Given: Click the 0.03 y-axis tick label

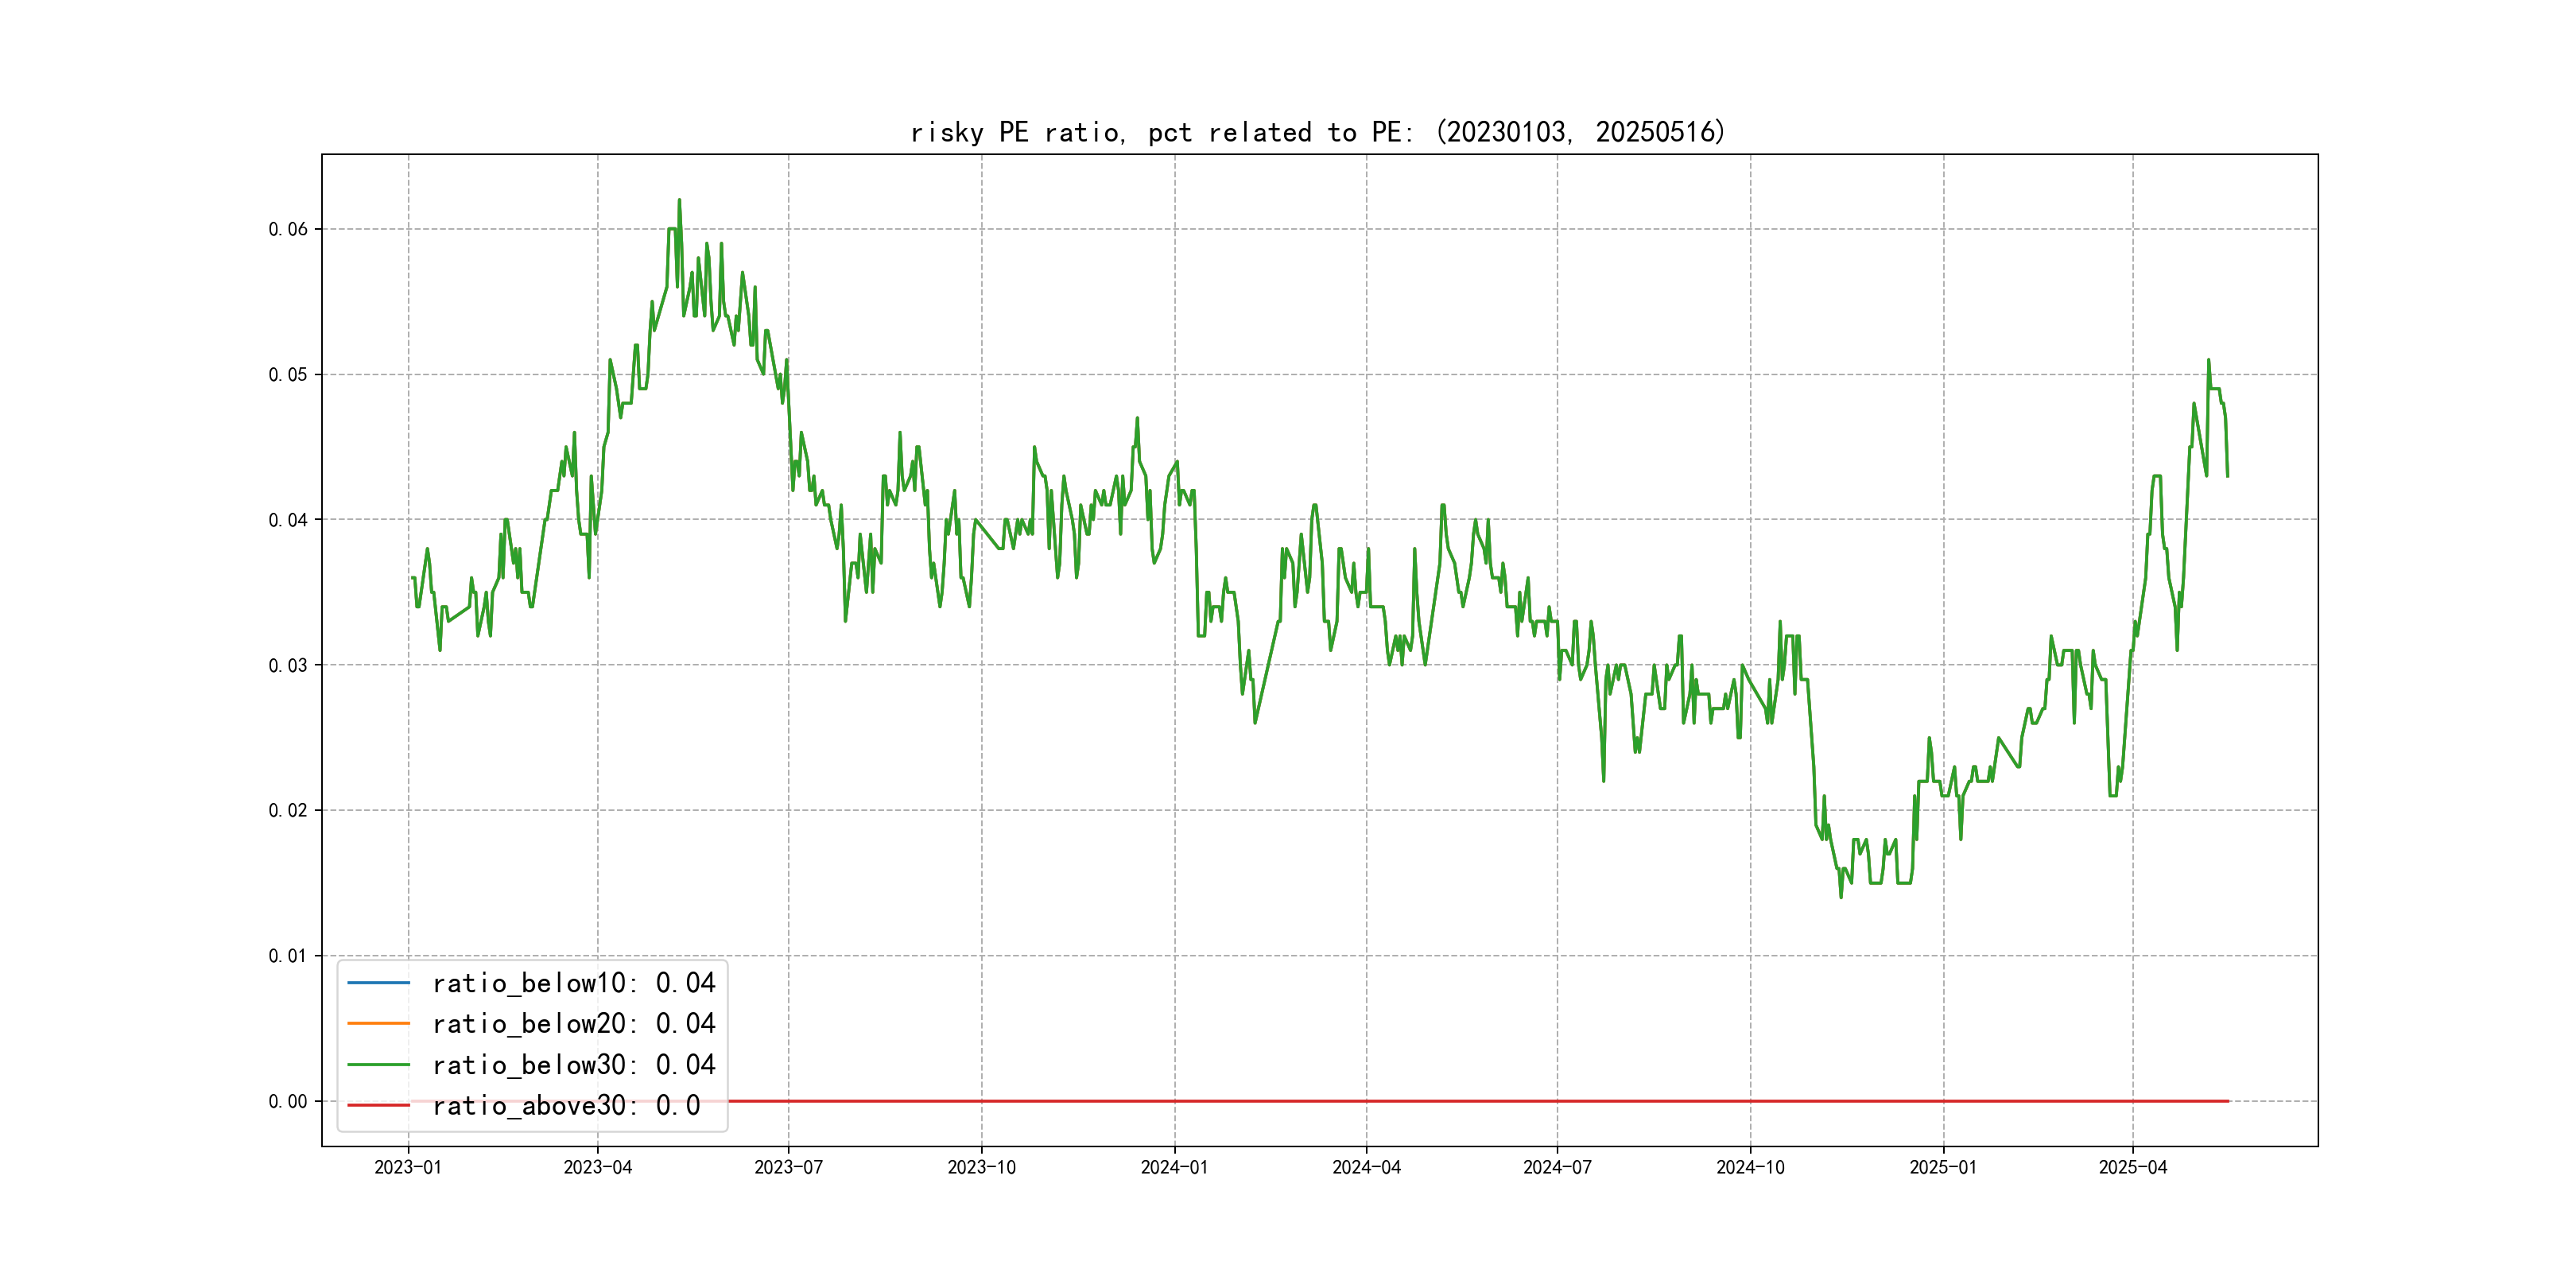Looking at the screenshot, I should [x=288, y=665].
